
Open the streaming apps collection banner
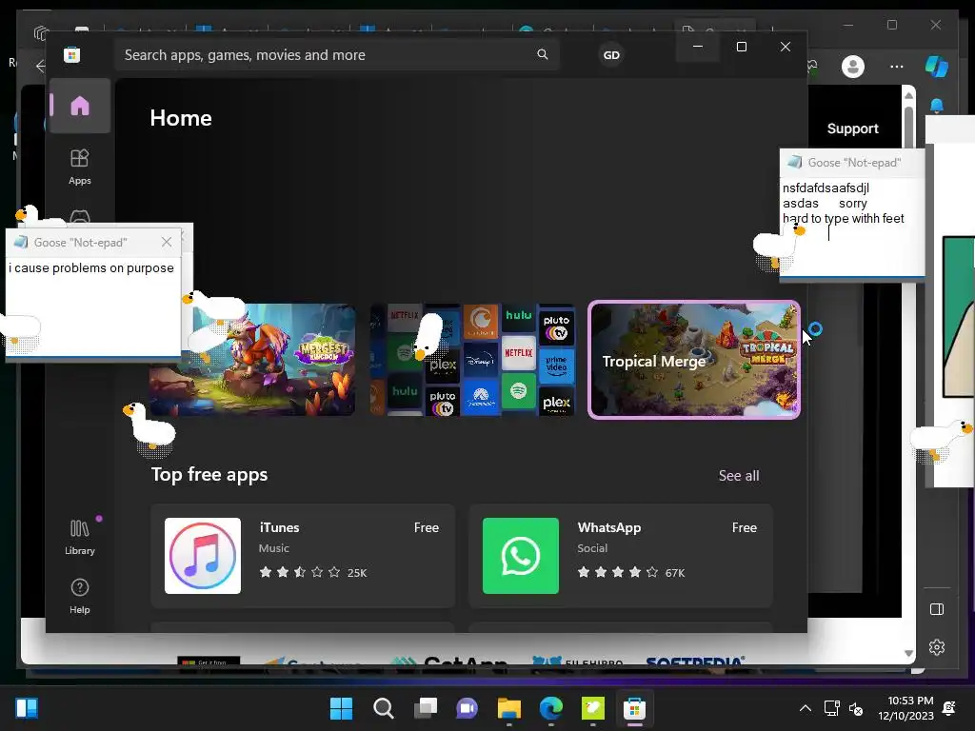(x=472, y=360)
